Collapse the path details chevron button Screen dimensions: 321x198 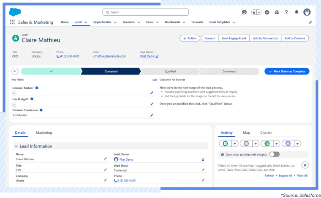point(15,71)
